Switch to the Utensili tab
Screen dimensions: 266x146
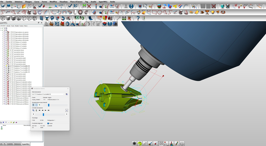[x=8, y=26]
